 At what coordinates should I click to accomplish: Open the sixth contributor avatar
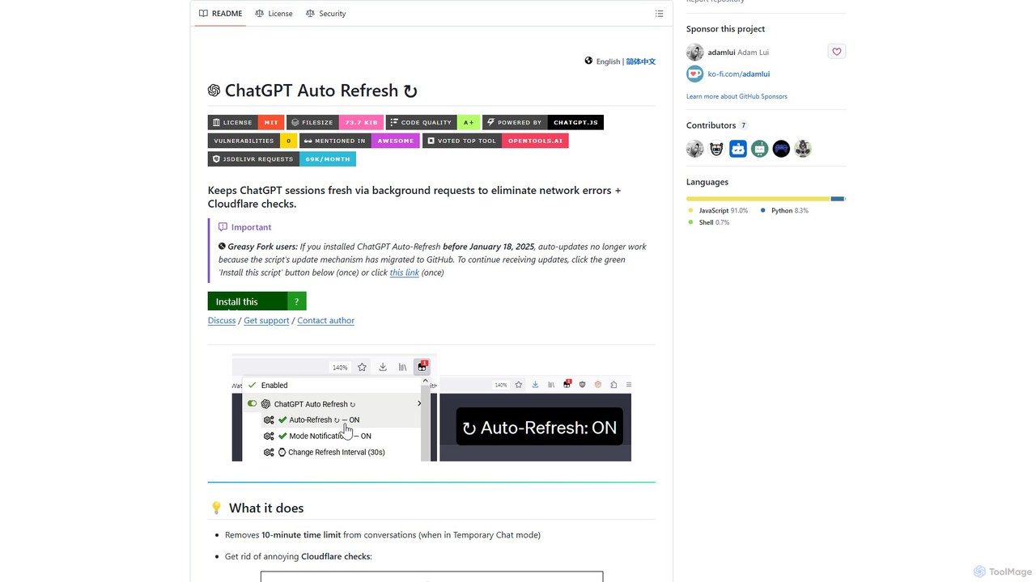(802, 149)
